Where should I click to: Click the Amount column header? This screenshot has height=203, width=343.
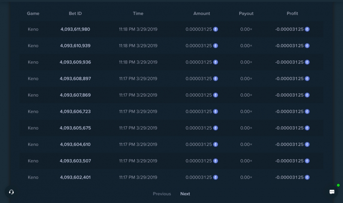202,14
